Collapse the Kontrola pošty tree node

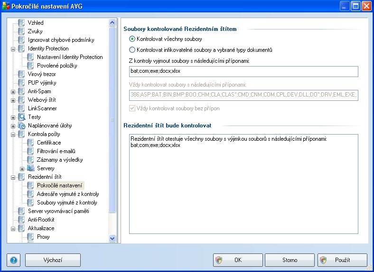click(x=13, y=135)
